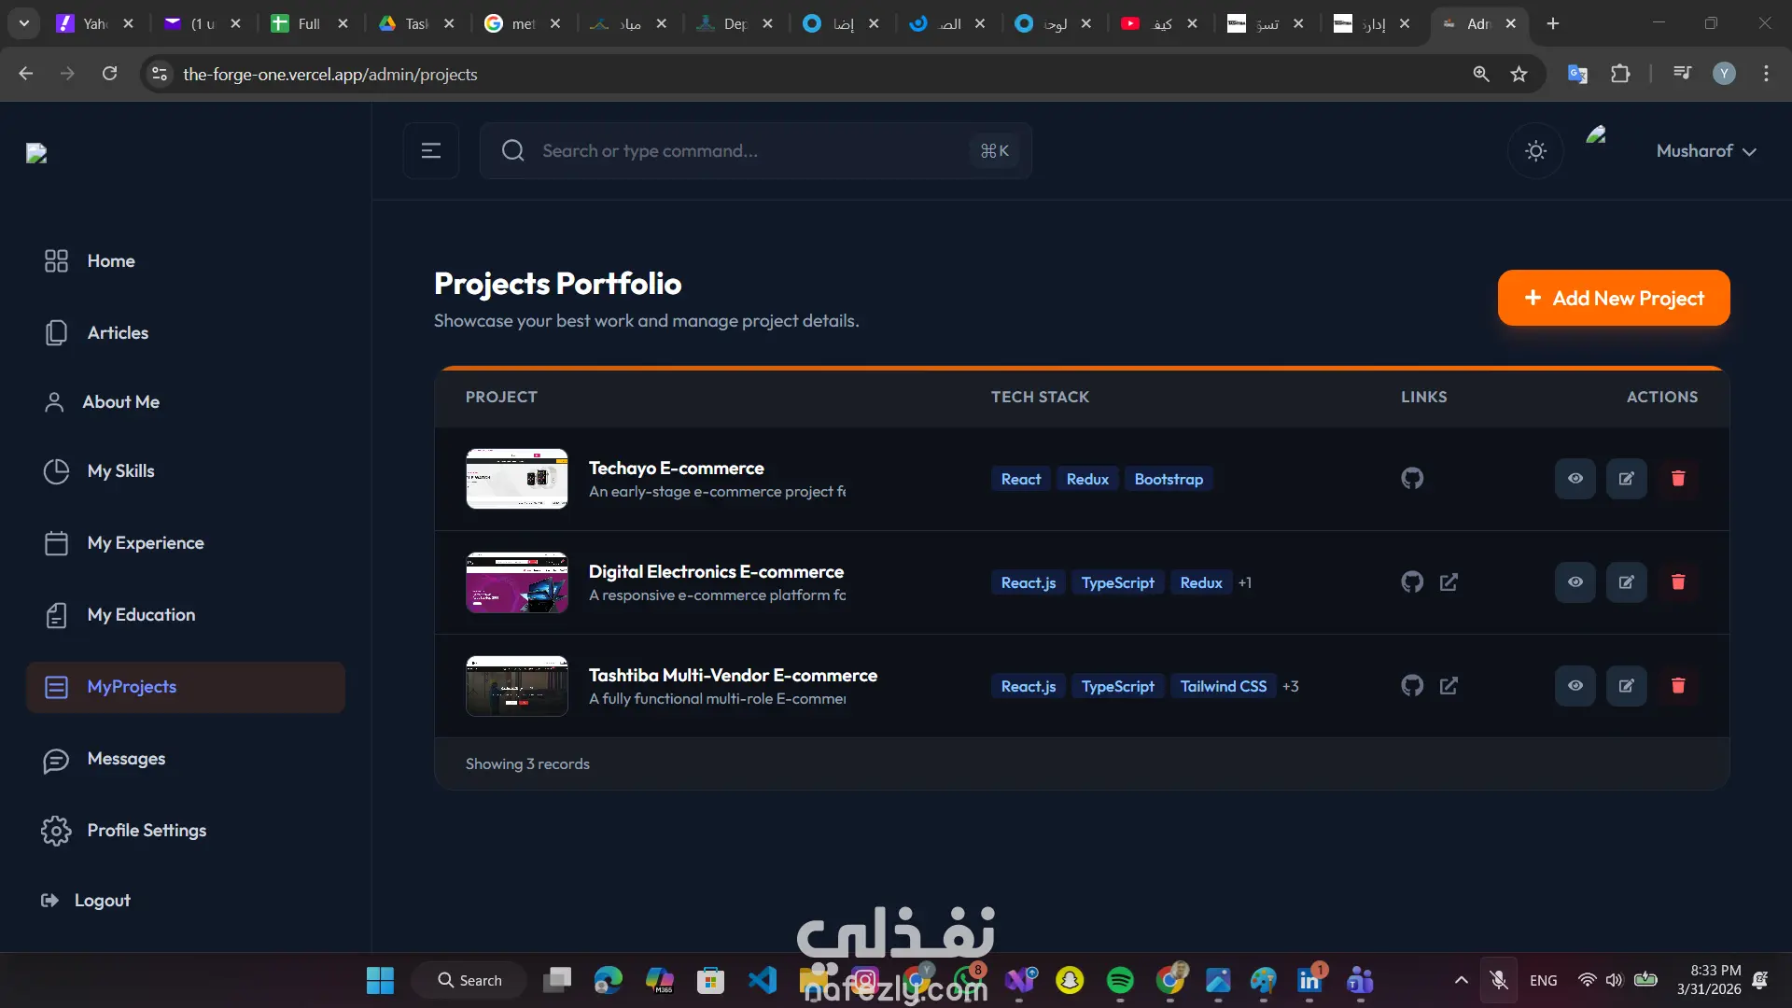View Digital Electronics project via eye icon
The image size is (1792, 1008).
(x=1575, y=582)
